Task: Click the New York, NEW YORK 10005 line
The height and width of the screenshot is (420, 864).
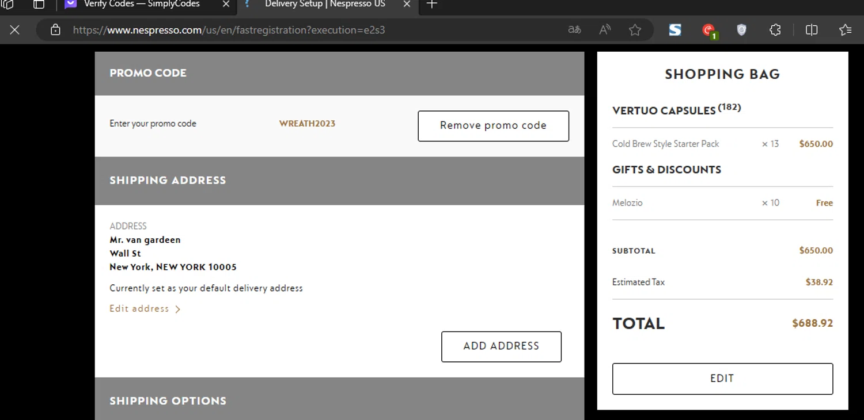Action: click(173, 267)
